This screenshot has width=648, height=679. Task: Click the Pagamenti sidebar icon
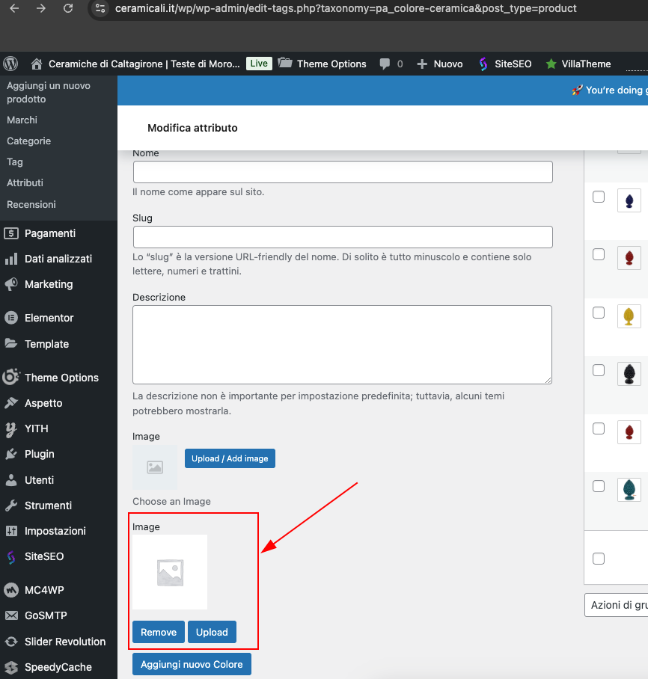tap(11, 233)
